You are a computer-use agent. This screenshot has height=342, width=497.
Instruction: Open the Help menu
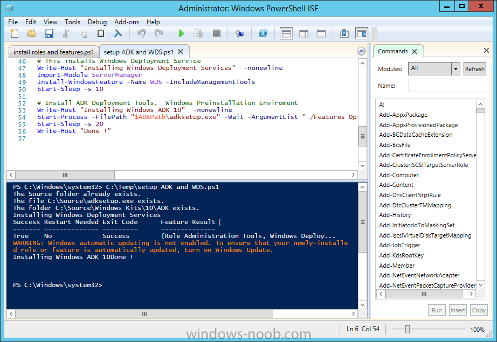click(153, 22)
